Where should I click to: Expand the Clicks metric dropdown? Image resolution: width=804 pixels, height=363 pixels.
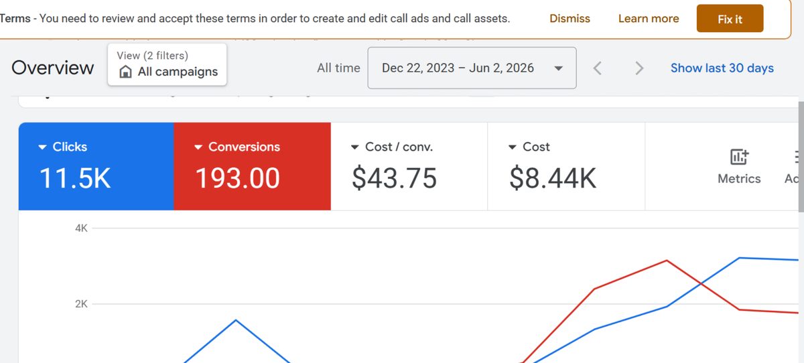[43, 147]
